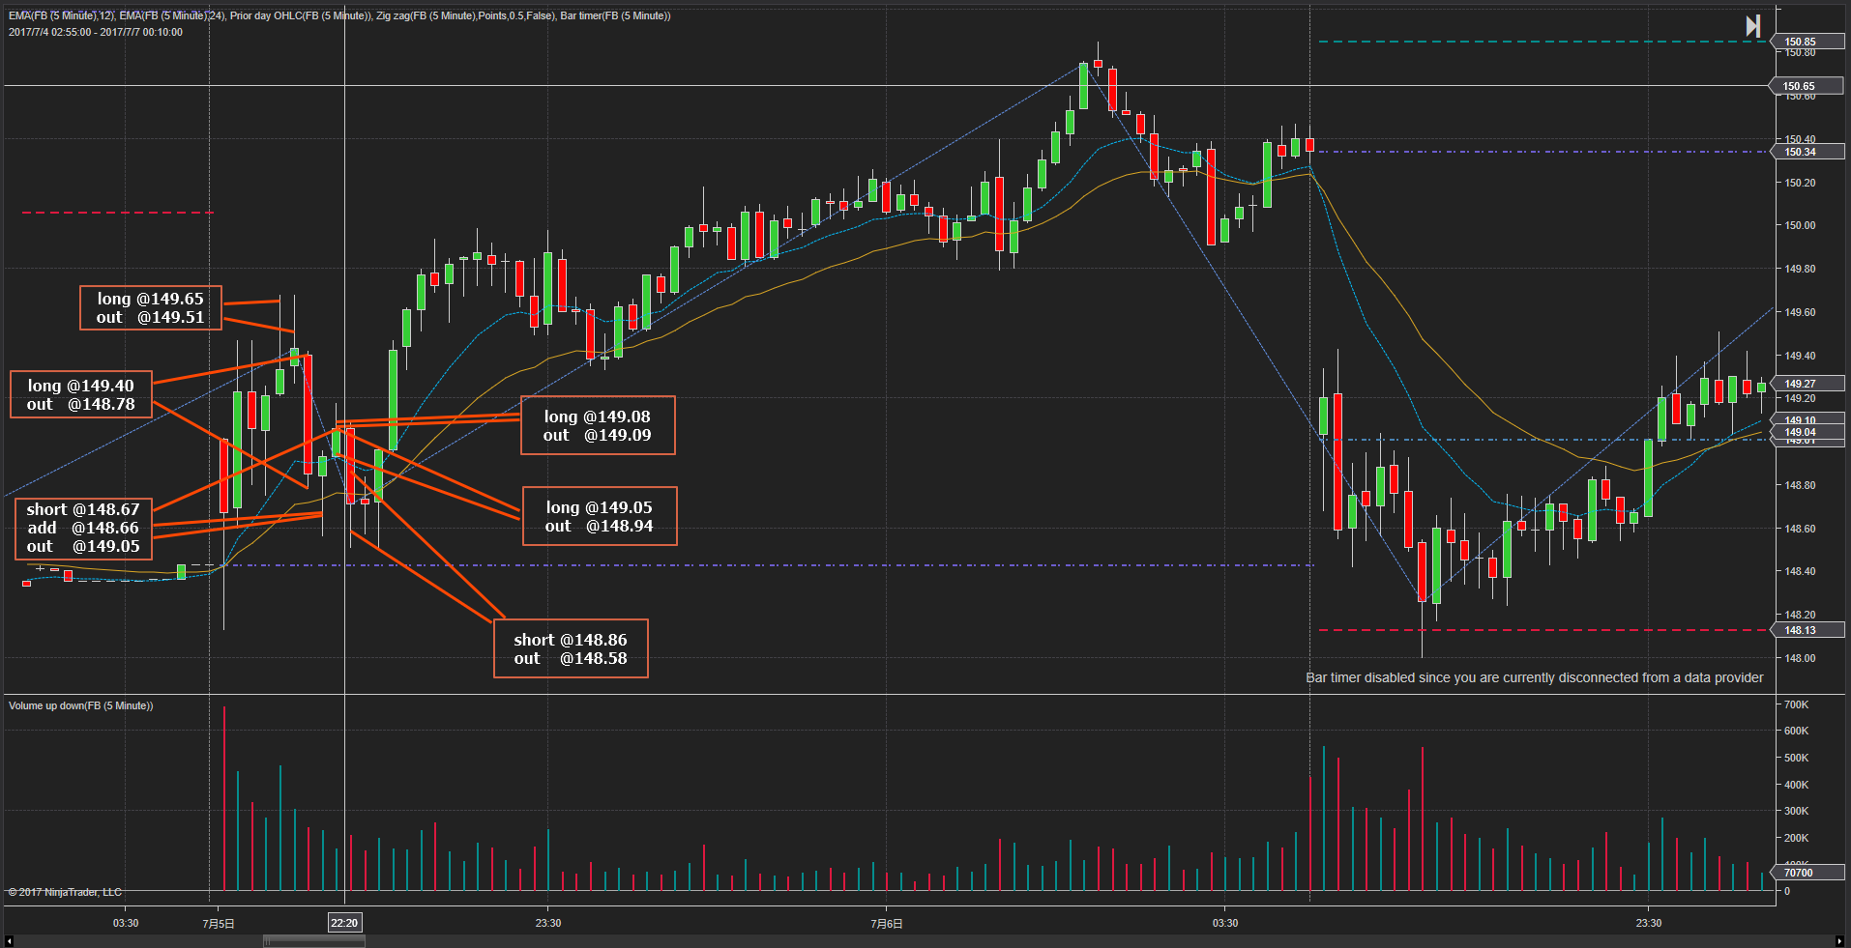Click the 149.80 price axis label
This screenshot has height=948, width=1851.
click(1800, 269)
